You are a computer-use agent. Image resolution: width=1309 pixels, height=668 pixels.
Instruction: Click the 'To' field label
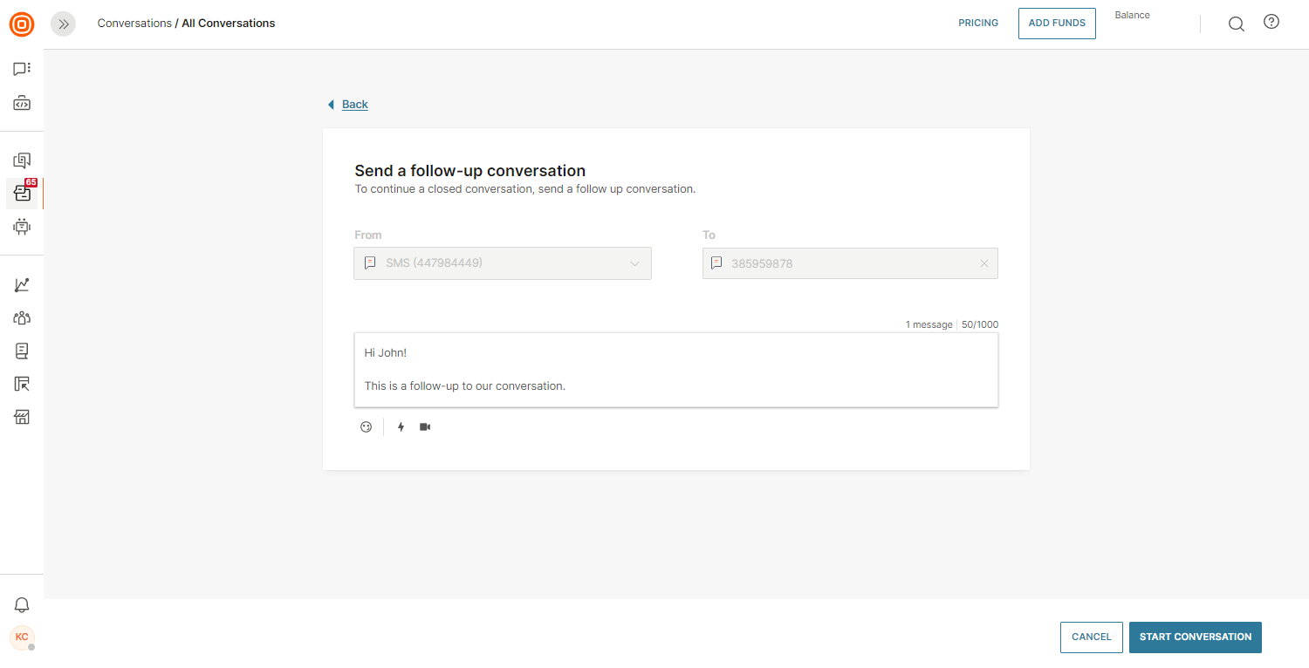pyautogui.click(x=709, y=235)
